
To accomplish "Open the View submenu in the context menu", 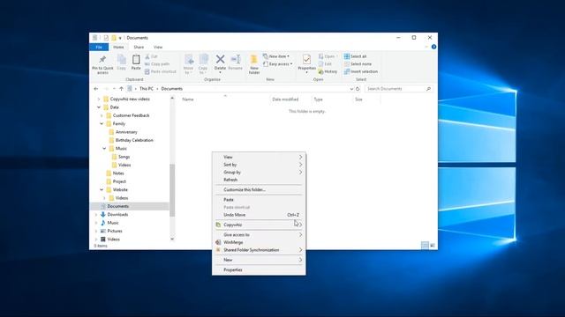I will click(259, 157).
